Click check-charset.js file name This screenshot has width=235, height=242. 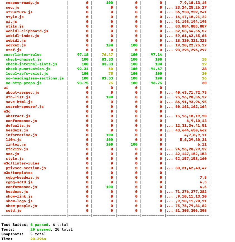pyautogui.click(x=23, y=59)
